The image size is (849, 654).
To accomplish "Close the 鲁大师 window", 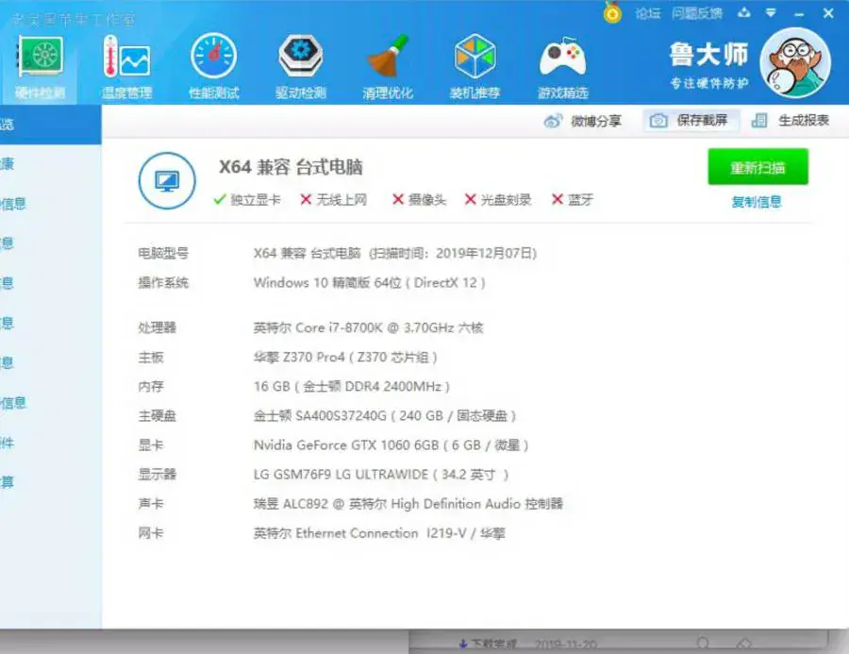I will click(x=828, y=13).
